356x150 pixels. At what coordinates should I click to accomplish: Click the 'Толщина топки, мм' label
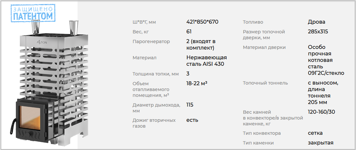[155, 74]
